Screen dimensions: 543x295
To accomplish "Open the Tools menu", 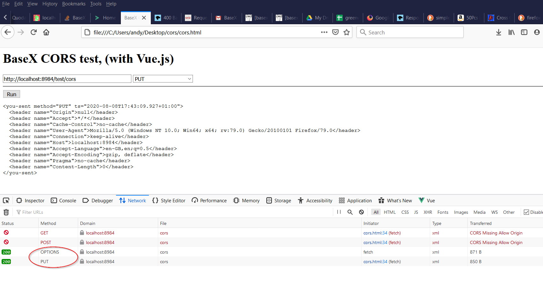I will click(96, 4).
